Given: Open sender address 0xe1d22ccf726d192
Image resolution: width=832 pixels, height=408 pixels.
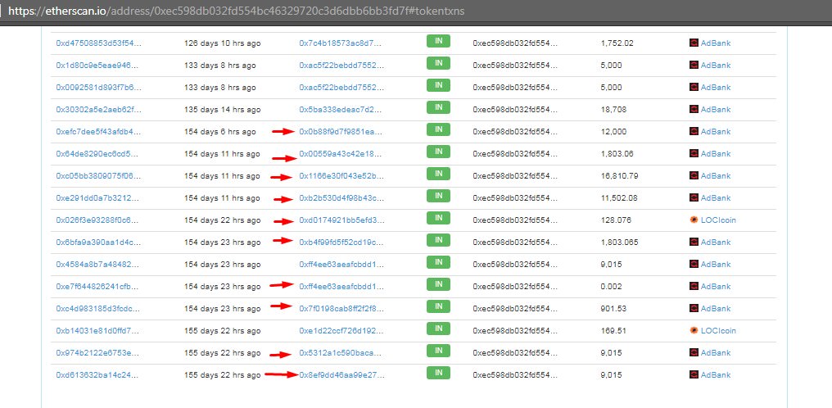Looking at the screenshot, I should 341,330.
